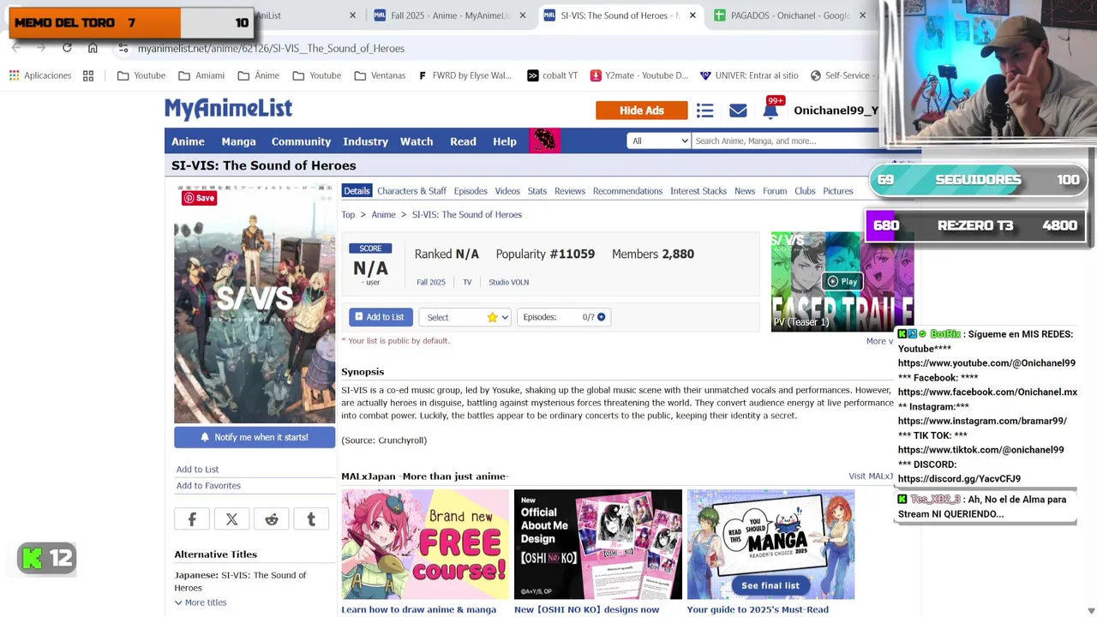Open the score Select dropdown
This screenshot has height=617, width=1097.
[465, 317]
